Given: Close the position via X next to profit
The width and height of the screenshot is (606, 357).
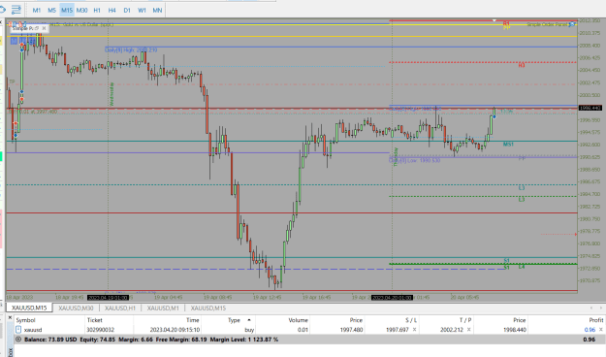Looking at the screenshot, I should [601, 330].
